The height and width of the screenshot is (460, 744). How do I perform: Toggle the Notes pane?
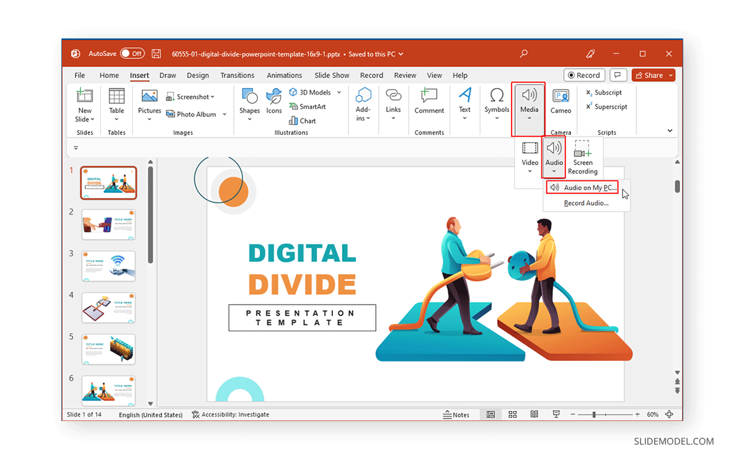(x=457, y=414)
